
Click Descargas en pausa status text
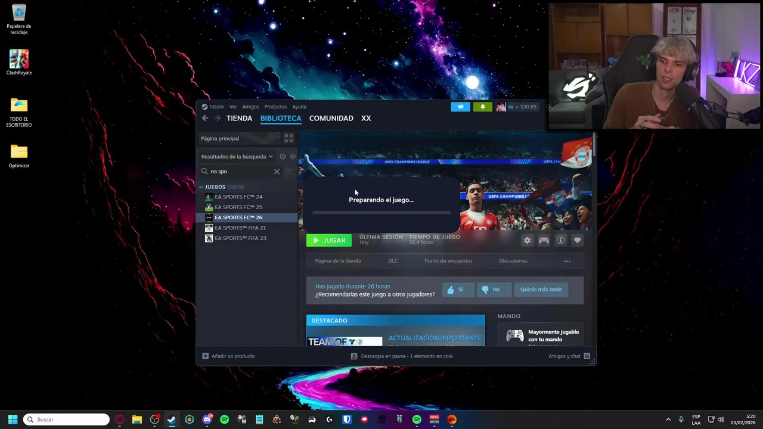pyautogui.click(x=407, y=356)
